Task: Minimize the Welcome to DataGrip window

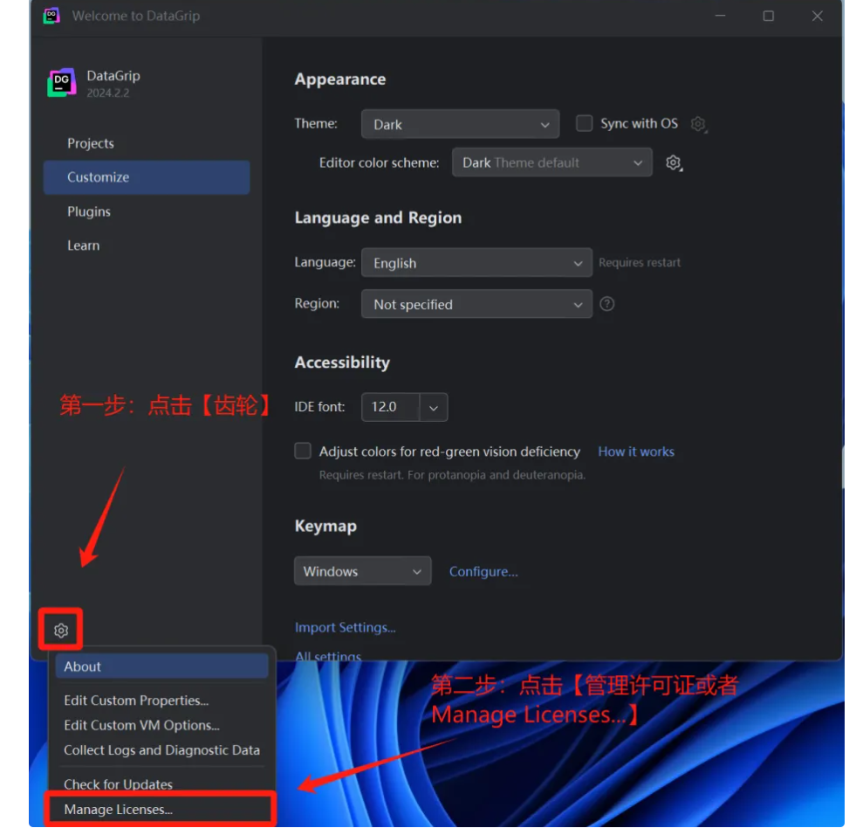Action: coord(720,16)
